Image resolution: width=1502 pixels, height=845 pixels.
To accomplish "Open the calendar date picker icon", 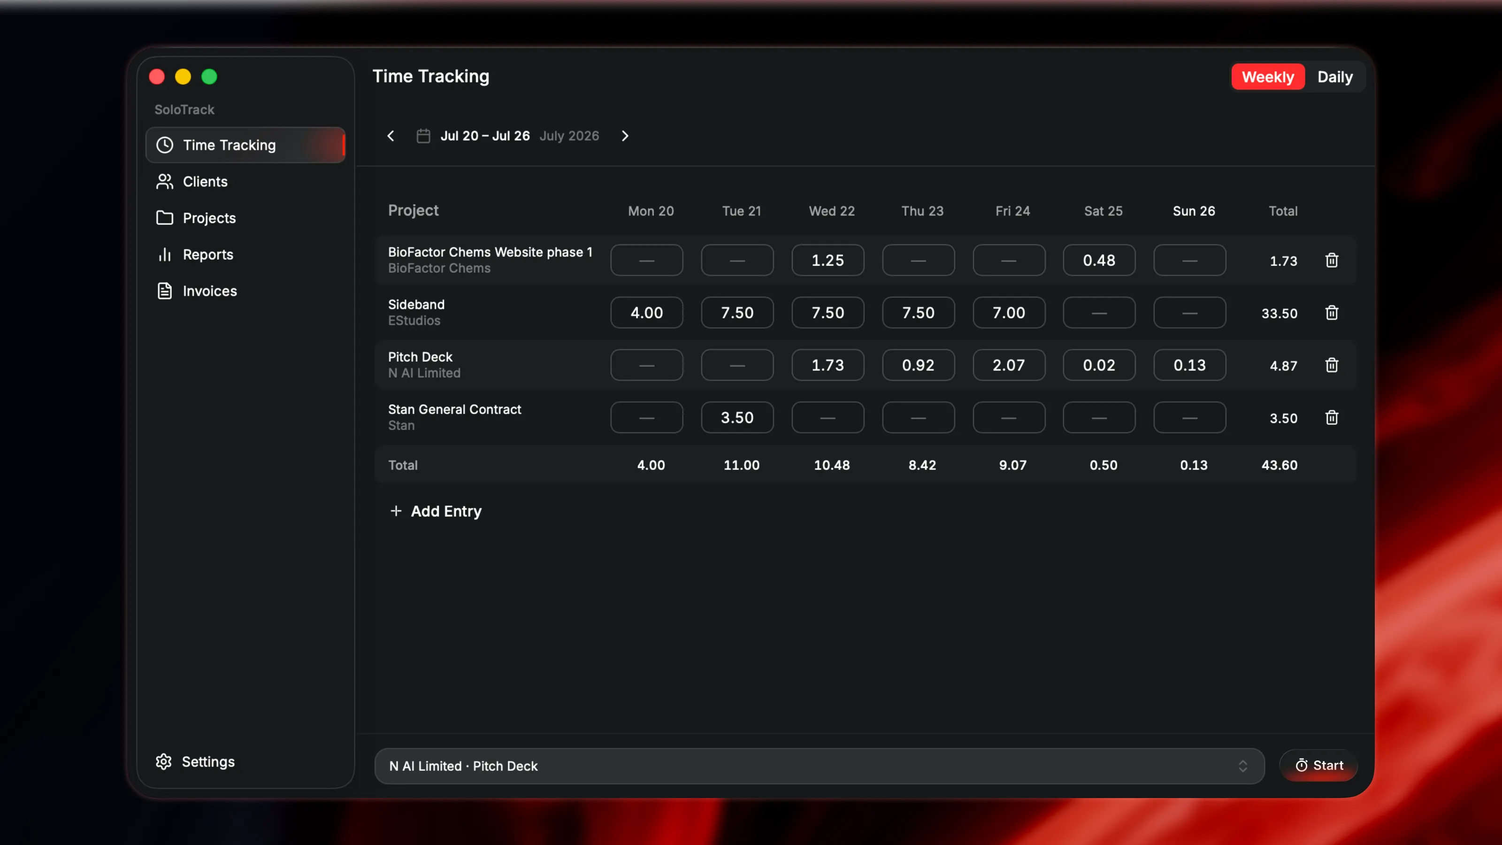I will tap(423, 136).
